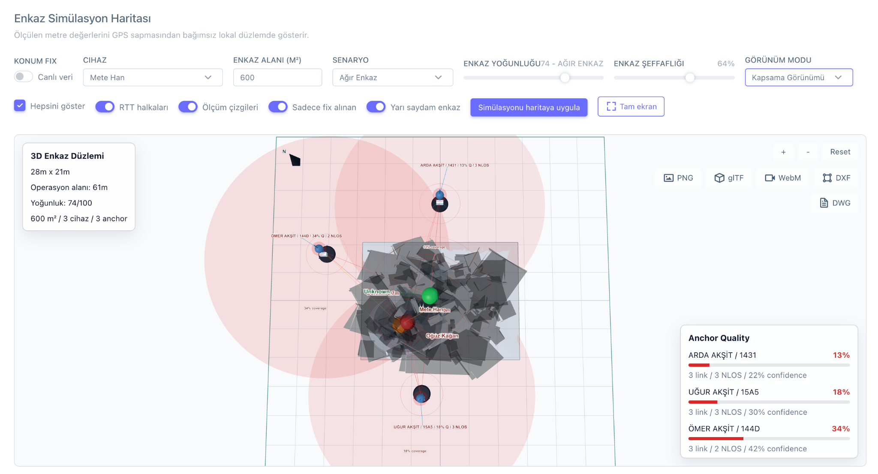The height and width of the screenshot is (474, 878).
Task: Click the Enkaz Şeffaflığı slider handle
Action: coord(690,78)
